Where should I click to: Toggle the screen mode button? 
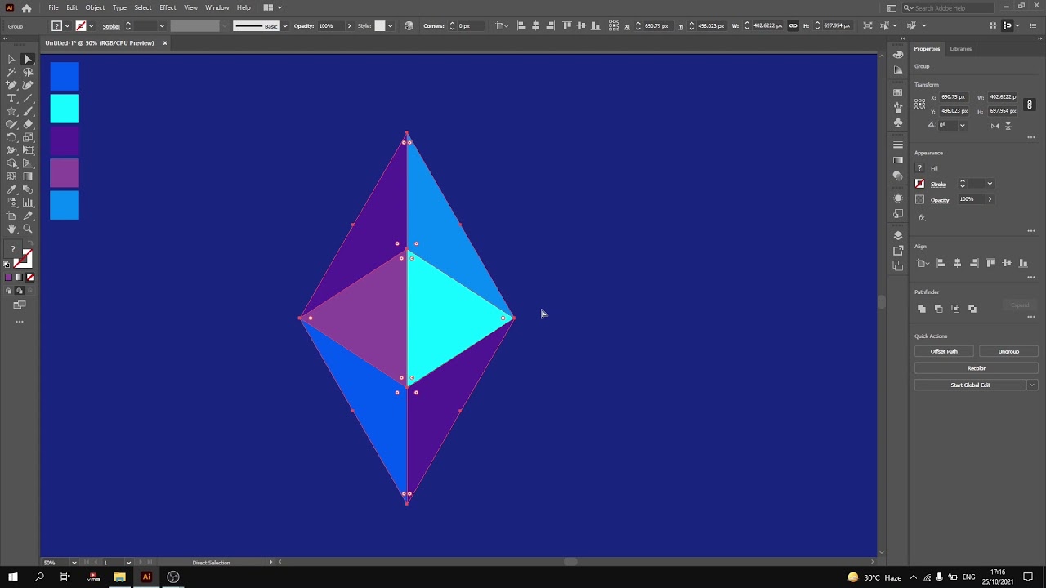pos(20,305)
